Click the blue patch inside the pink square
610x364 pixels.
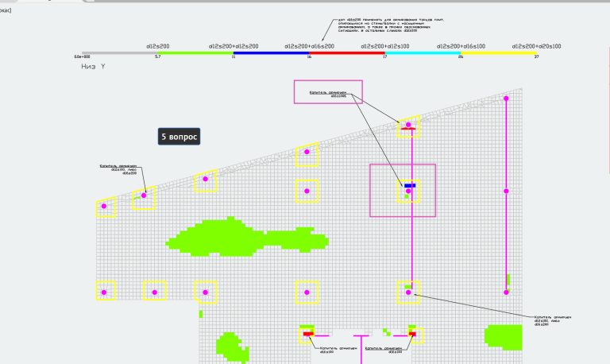pyautogui.click(x=410, y=186)
